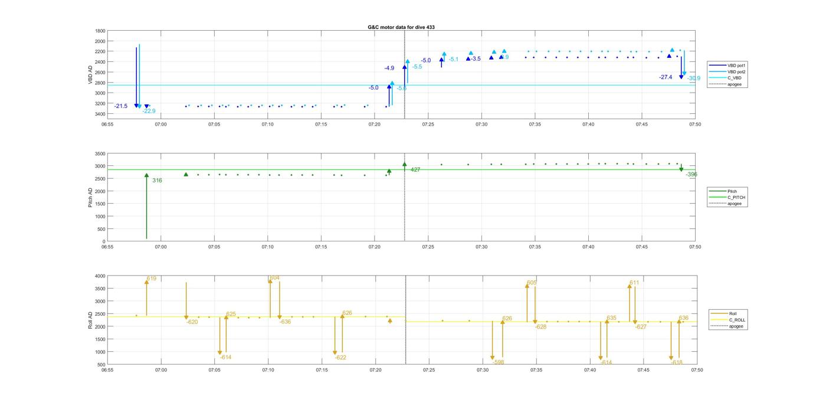Click the "Roll AD" y-axis label
This screenshot has height=409, width=826.
90,319
